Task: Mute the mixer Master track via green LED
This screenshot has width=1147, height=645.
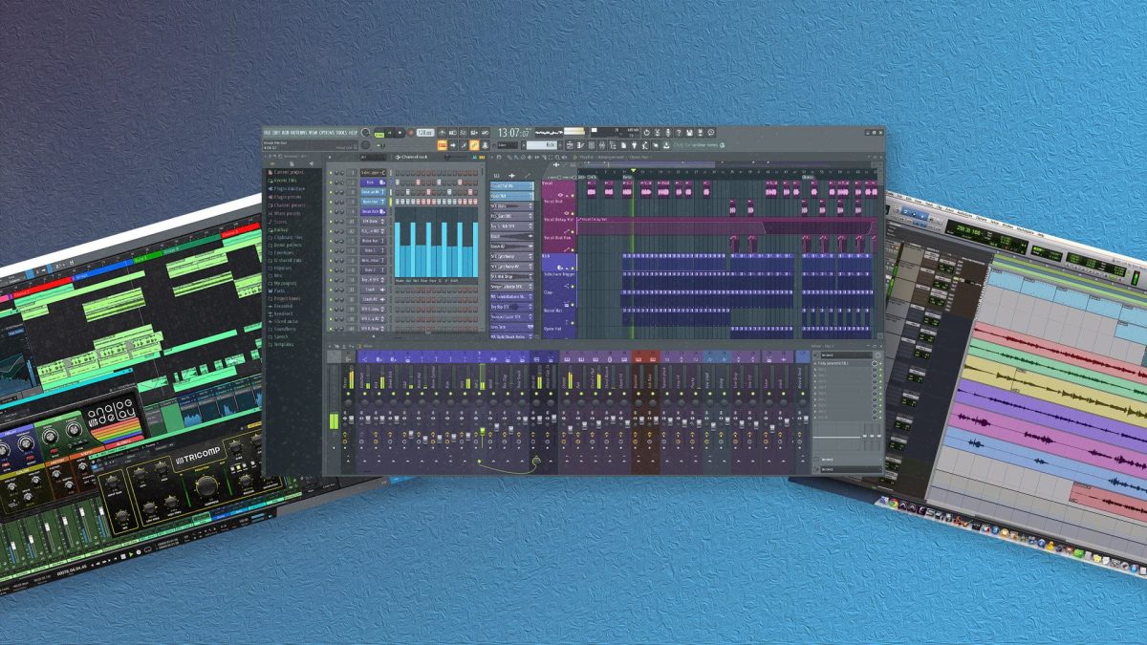Action: click(x=348, y=394)
